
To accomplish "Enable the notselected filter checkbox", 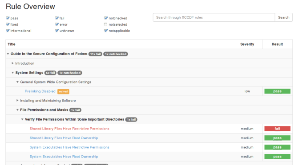I will (x=105, y=24).
